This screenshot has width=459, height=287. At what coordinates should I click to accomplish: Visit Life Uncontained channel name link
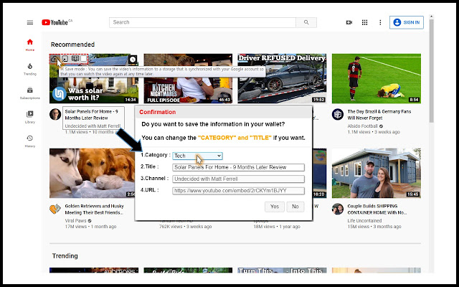364,220
